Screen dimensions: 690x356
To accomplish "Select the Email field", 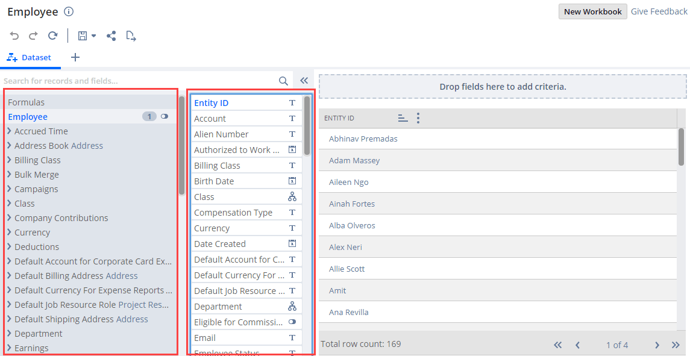I will tap(246, 338).
